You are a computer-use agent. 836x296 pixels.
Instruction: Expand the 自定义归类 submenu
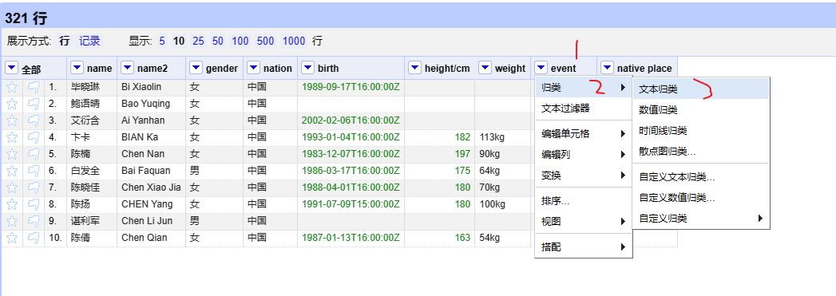click(x=701, y=219)
